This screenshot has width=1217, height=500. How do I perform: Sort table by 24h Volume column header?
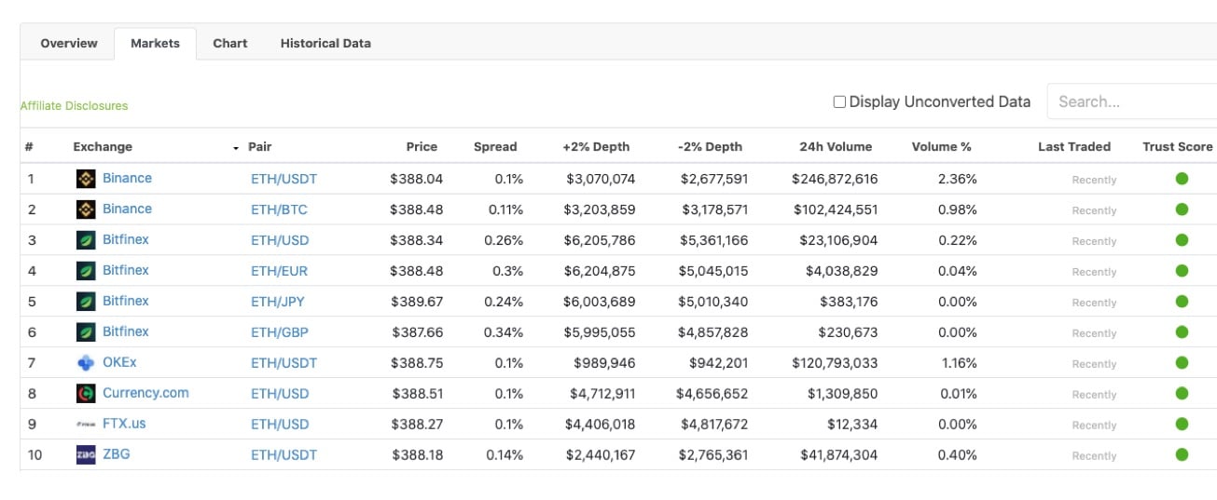(835, 146)
